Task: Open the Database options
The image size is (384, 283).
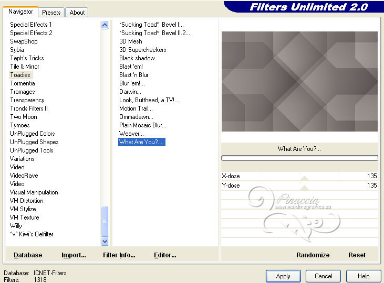Action: coord(28,255)
